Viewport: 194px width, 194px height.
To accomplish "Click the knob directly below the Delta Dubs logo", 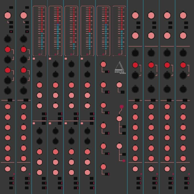I will click(119, 85).
